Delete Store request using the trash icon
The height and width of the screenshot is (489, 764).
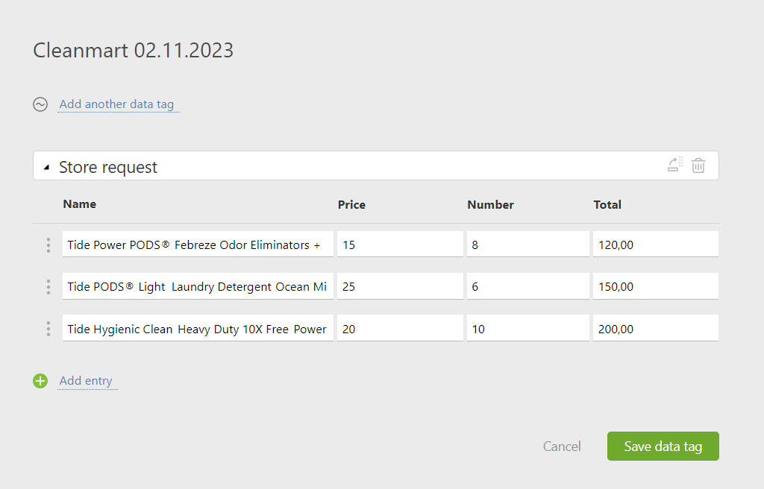(x=698, y=165)
